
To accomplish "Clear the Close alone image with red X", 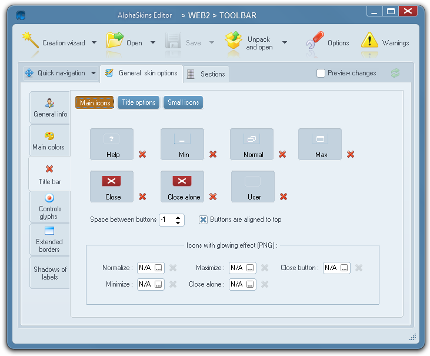I will tap(213, 197).
